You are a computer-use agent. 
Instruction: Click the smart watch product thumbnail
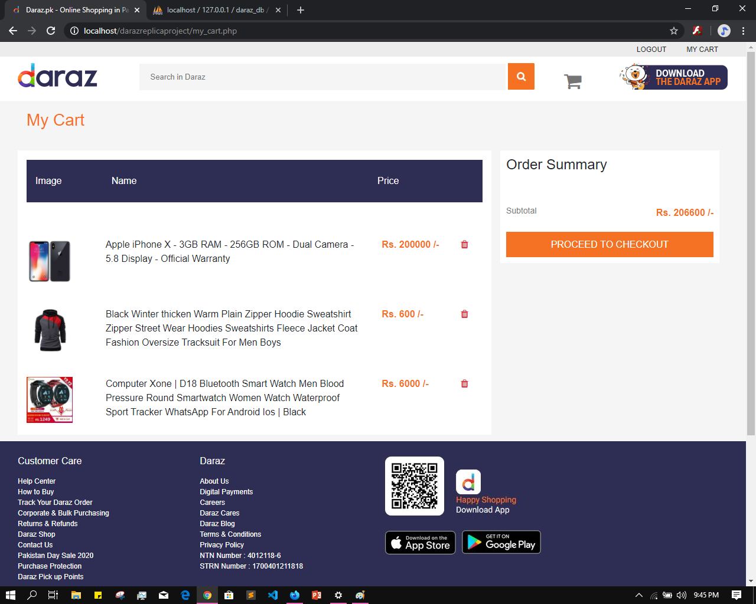[x=50, y=400]
